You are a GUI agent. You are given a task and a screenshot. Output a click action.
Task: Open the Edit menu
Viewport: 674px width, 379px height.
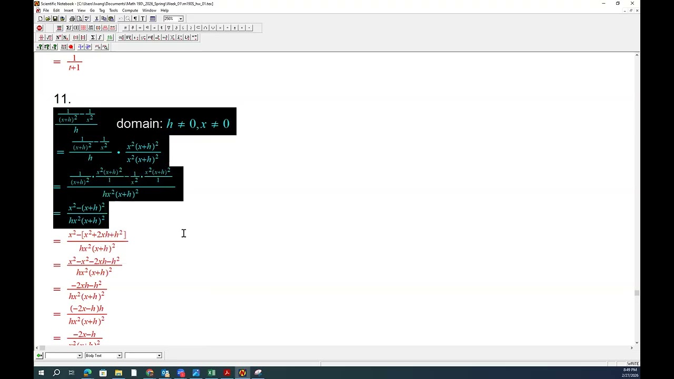[x=56, y=11]
